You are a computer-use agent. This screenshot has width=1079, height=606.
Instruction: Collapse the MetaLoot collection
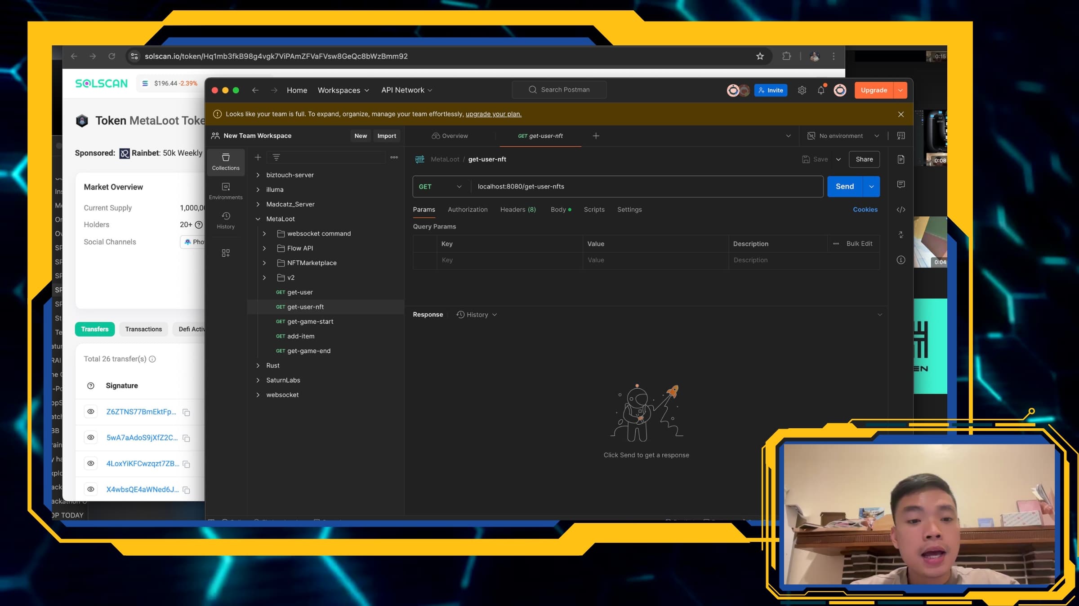click(258, 219)
